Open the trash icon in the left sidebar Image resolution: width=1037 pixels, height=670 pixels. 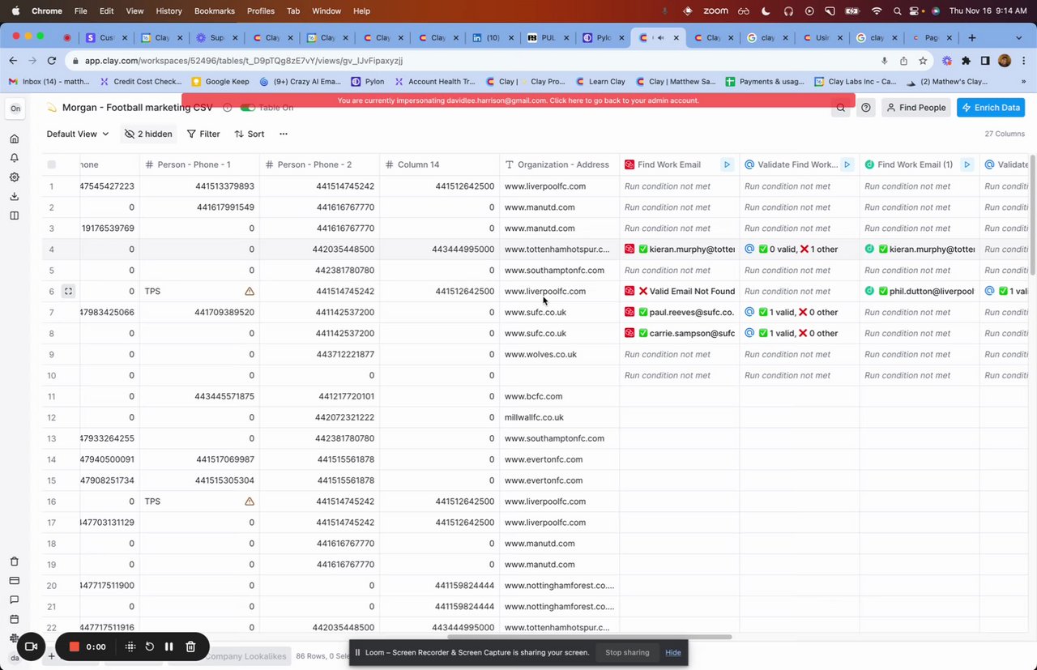[x=15, y=561]
